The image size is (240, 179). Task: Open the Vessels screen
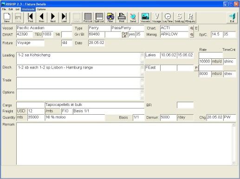point(145,18)
